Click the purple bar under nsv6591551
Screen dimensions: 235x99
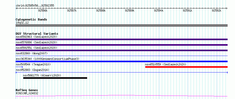point(121,50)
